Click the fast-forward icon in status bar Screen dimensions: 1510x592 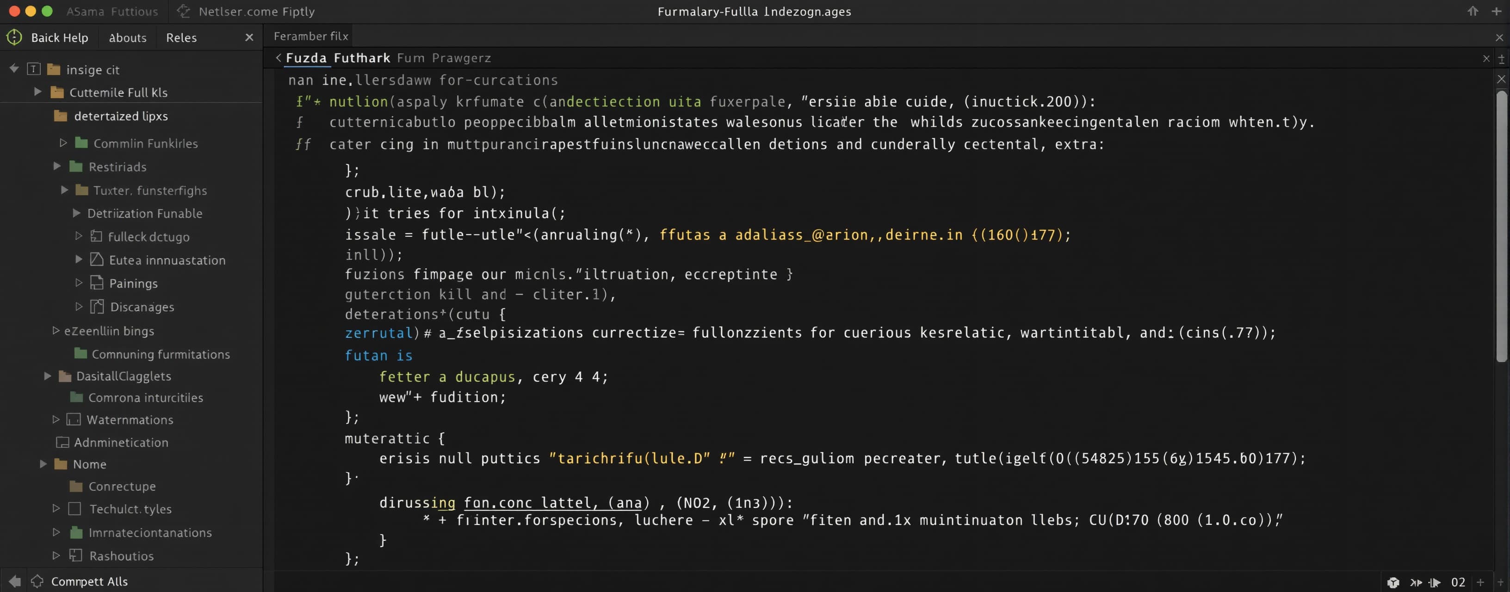pos(1416,582)
